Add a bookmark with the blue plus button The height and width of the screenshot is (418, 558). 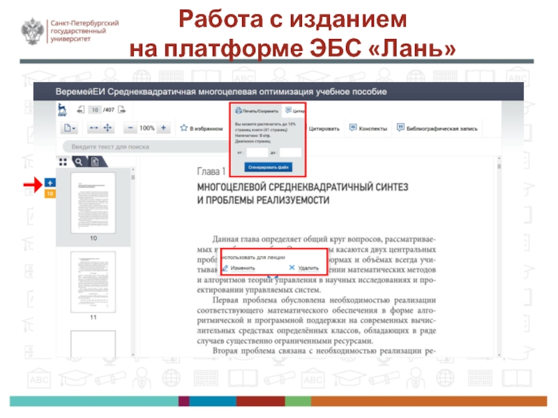[x=50, y=183]
